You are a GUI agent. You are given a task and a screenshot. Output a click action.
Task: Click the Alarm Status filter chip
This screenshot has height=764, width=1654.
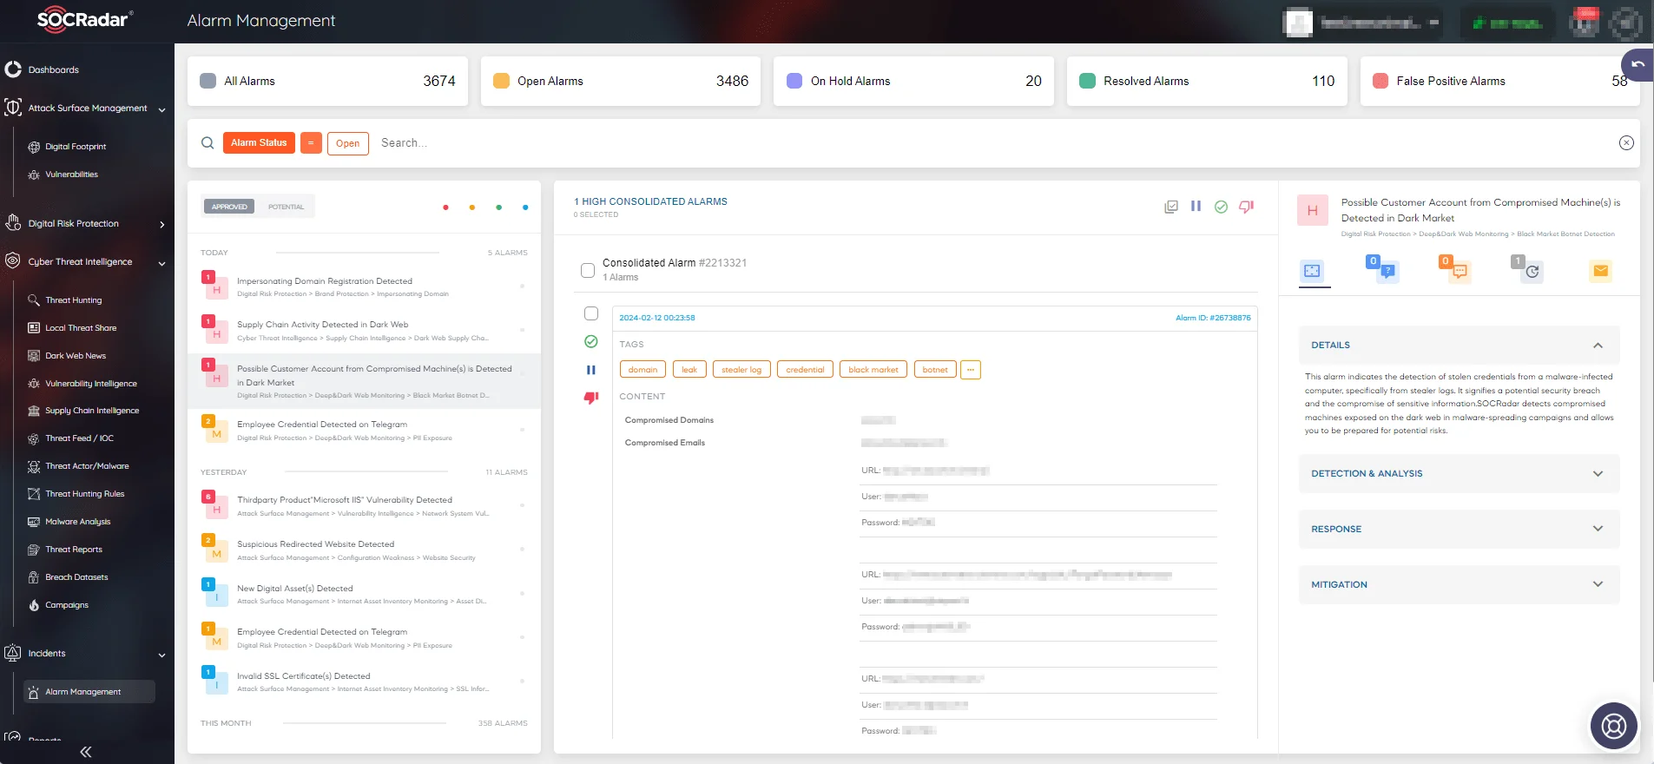pos(259,143)
